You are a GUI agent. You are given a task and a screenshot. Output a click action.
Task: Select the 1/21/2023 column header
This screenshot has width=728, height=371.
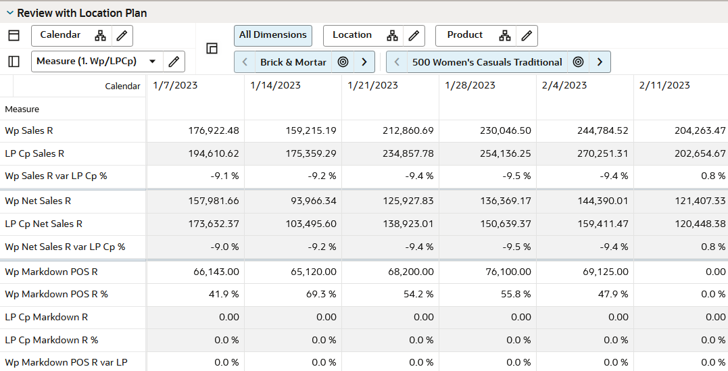point(372,85)
